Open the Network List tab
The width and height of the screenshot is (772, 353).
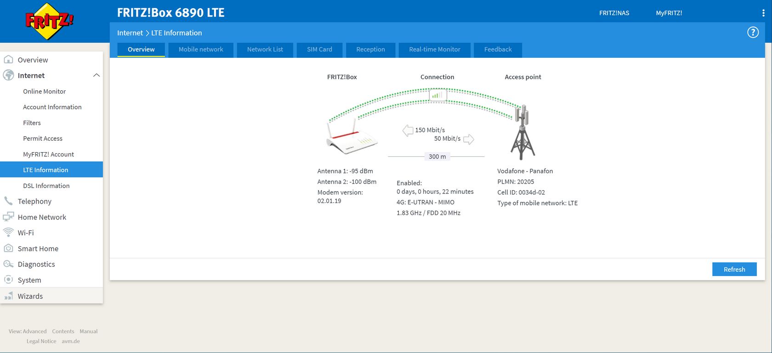pyautogui.click(x=265, y=50)
